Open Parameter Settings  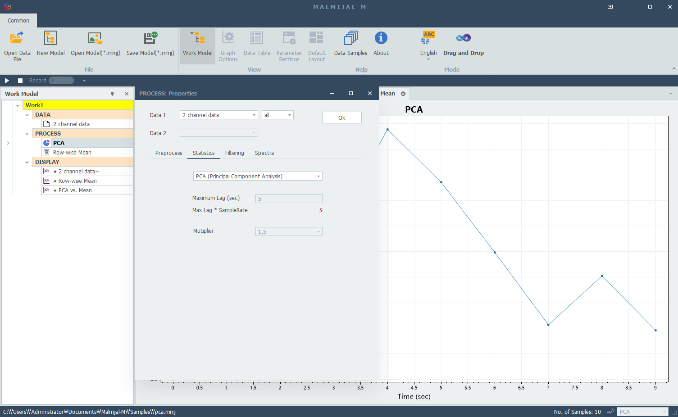point(289,45)
